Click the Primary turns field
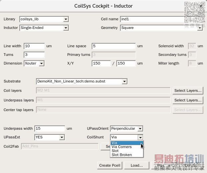The width and height of the screenshot is (207, 173). 114,55
